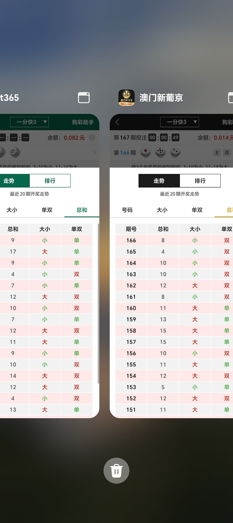233x523 pixels.
Task: Tap the split-window icon on the left app card
Action: pyautogui.click(x=84, y=98)
